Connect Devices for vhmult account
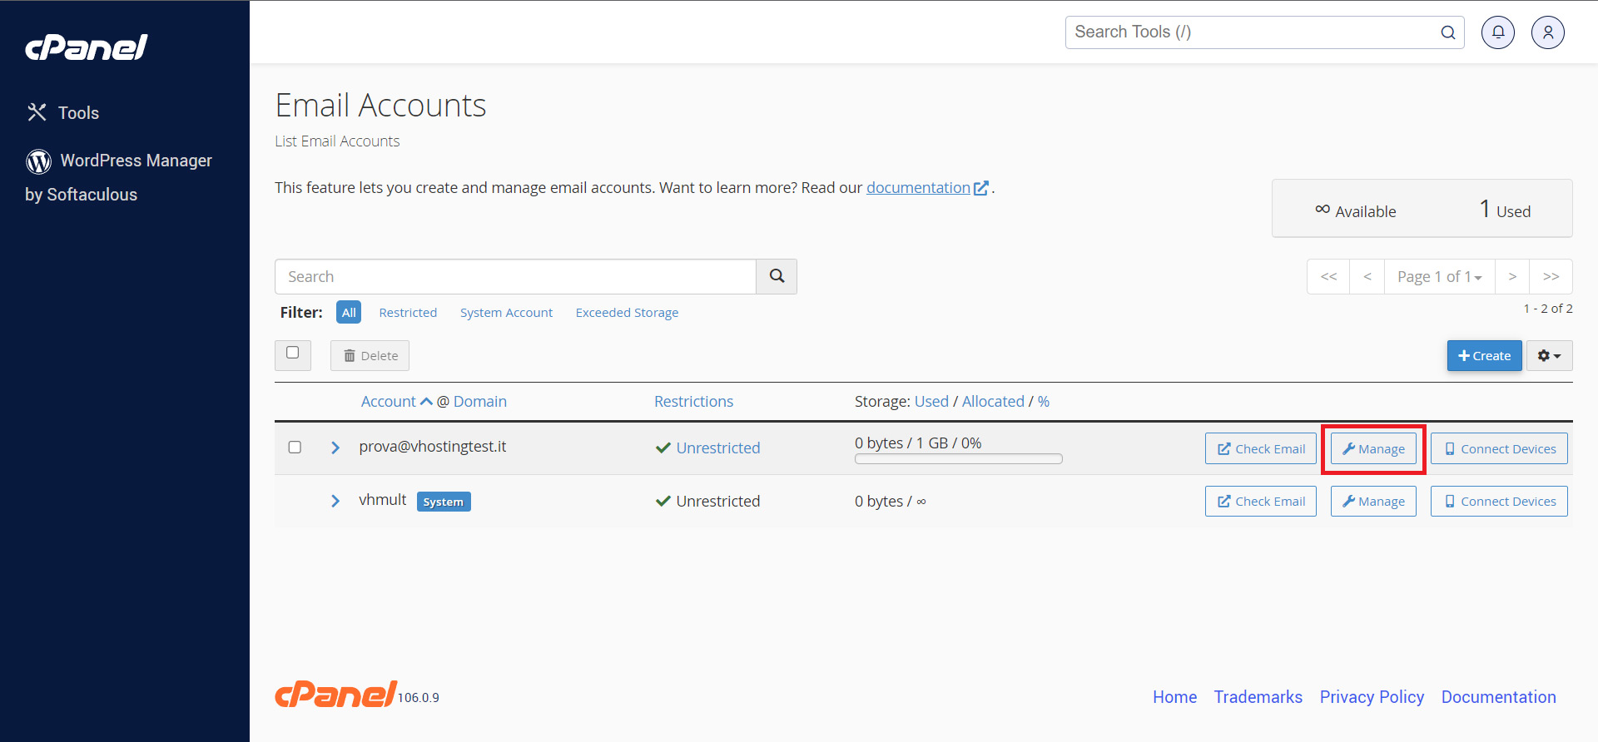The image size is (1598, 742). [x=1499, y=501]
